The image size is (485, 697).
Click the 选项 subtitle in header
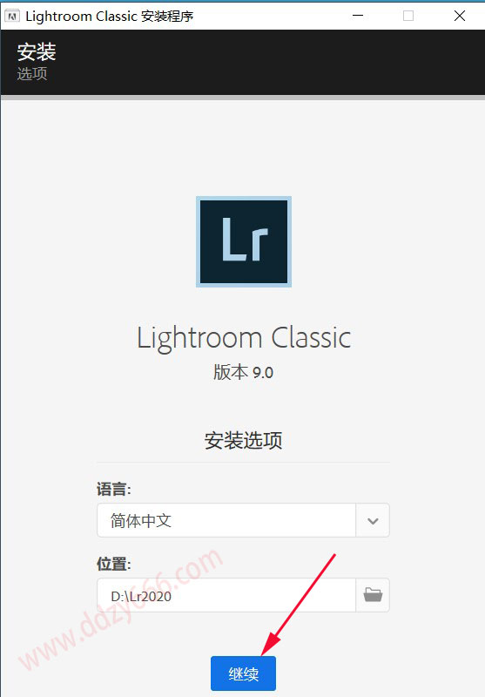pos(32,74)
